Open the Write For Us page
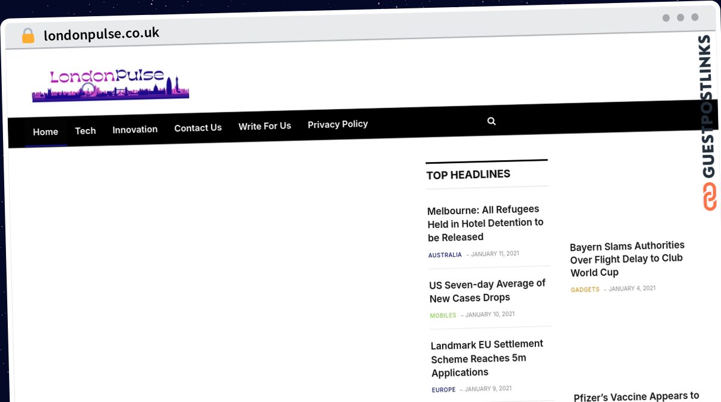This screenshot has height=402, width=721. pyautogui.click(x=264, y=126)
